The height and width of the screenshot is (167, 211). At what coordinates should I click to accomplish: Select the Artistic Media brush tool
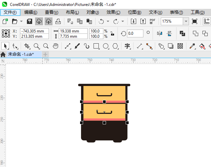(77, 46)
